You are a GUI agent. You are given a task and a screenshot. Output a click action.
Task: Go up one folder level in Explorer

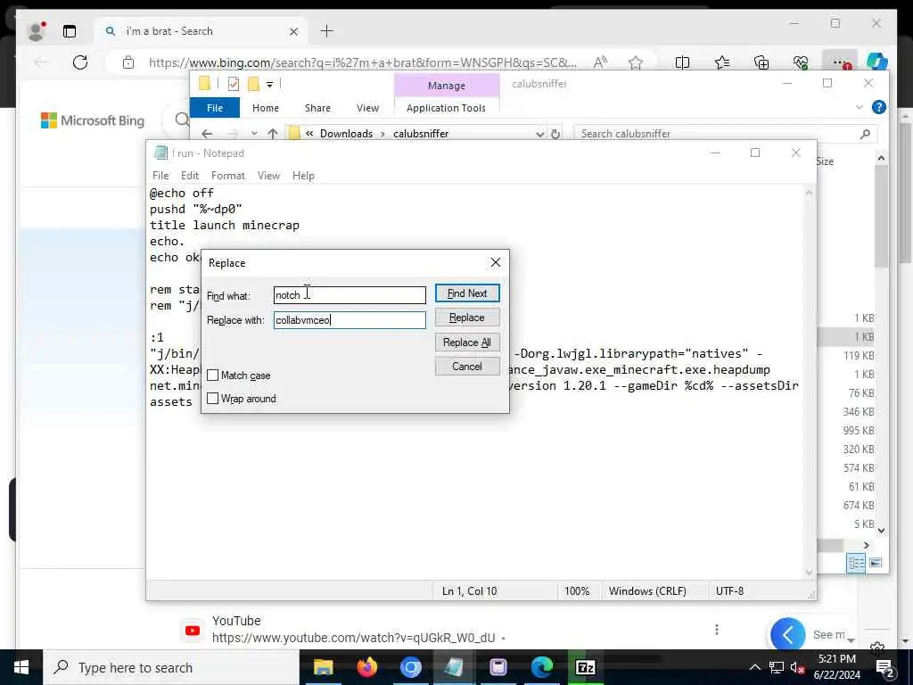pyautogui.click(x=273, y=134)
